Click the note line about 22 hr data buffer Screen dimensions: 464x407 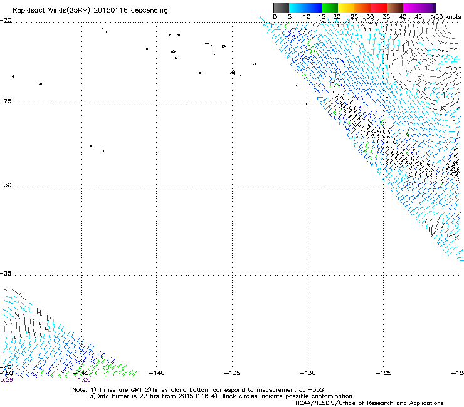click(x=221, y=396)
